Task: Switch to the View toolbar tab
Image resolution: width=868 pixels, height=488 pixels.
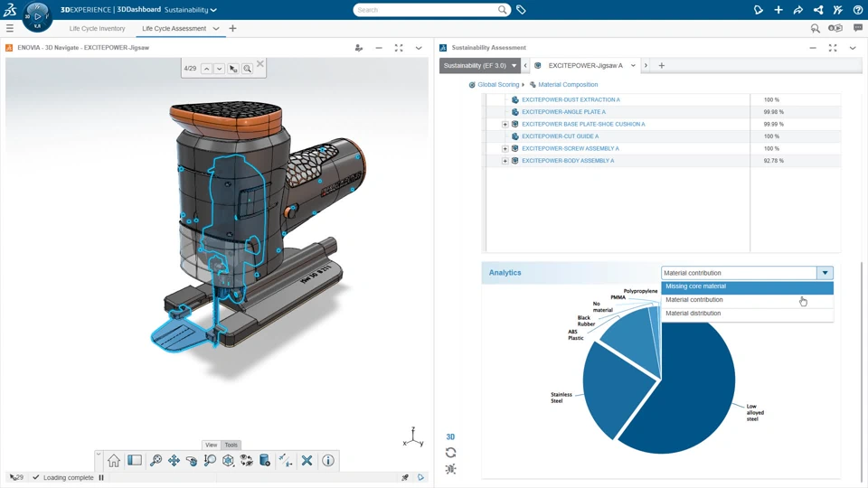Action: click(212, 445)
